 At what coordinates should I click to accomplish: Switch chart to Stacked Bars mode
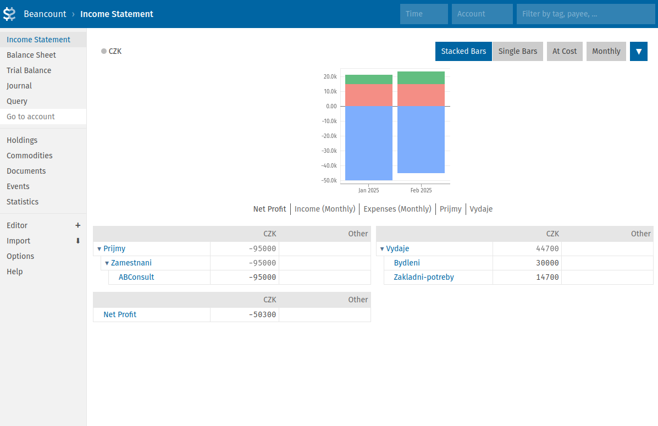[x=463, y=51]
